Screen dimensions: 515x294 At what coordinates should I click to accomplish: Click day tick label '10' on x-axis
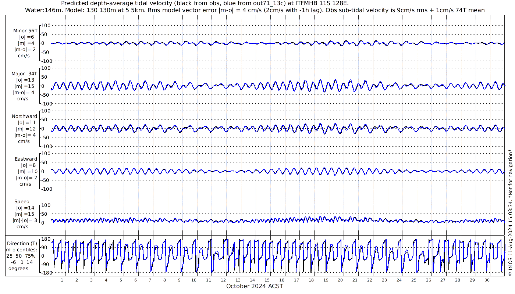(194, 280)
